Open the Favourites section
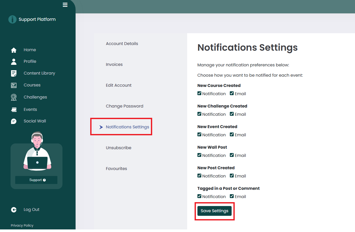This screenshot has height=232, width=355. pos(116,169)
